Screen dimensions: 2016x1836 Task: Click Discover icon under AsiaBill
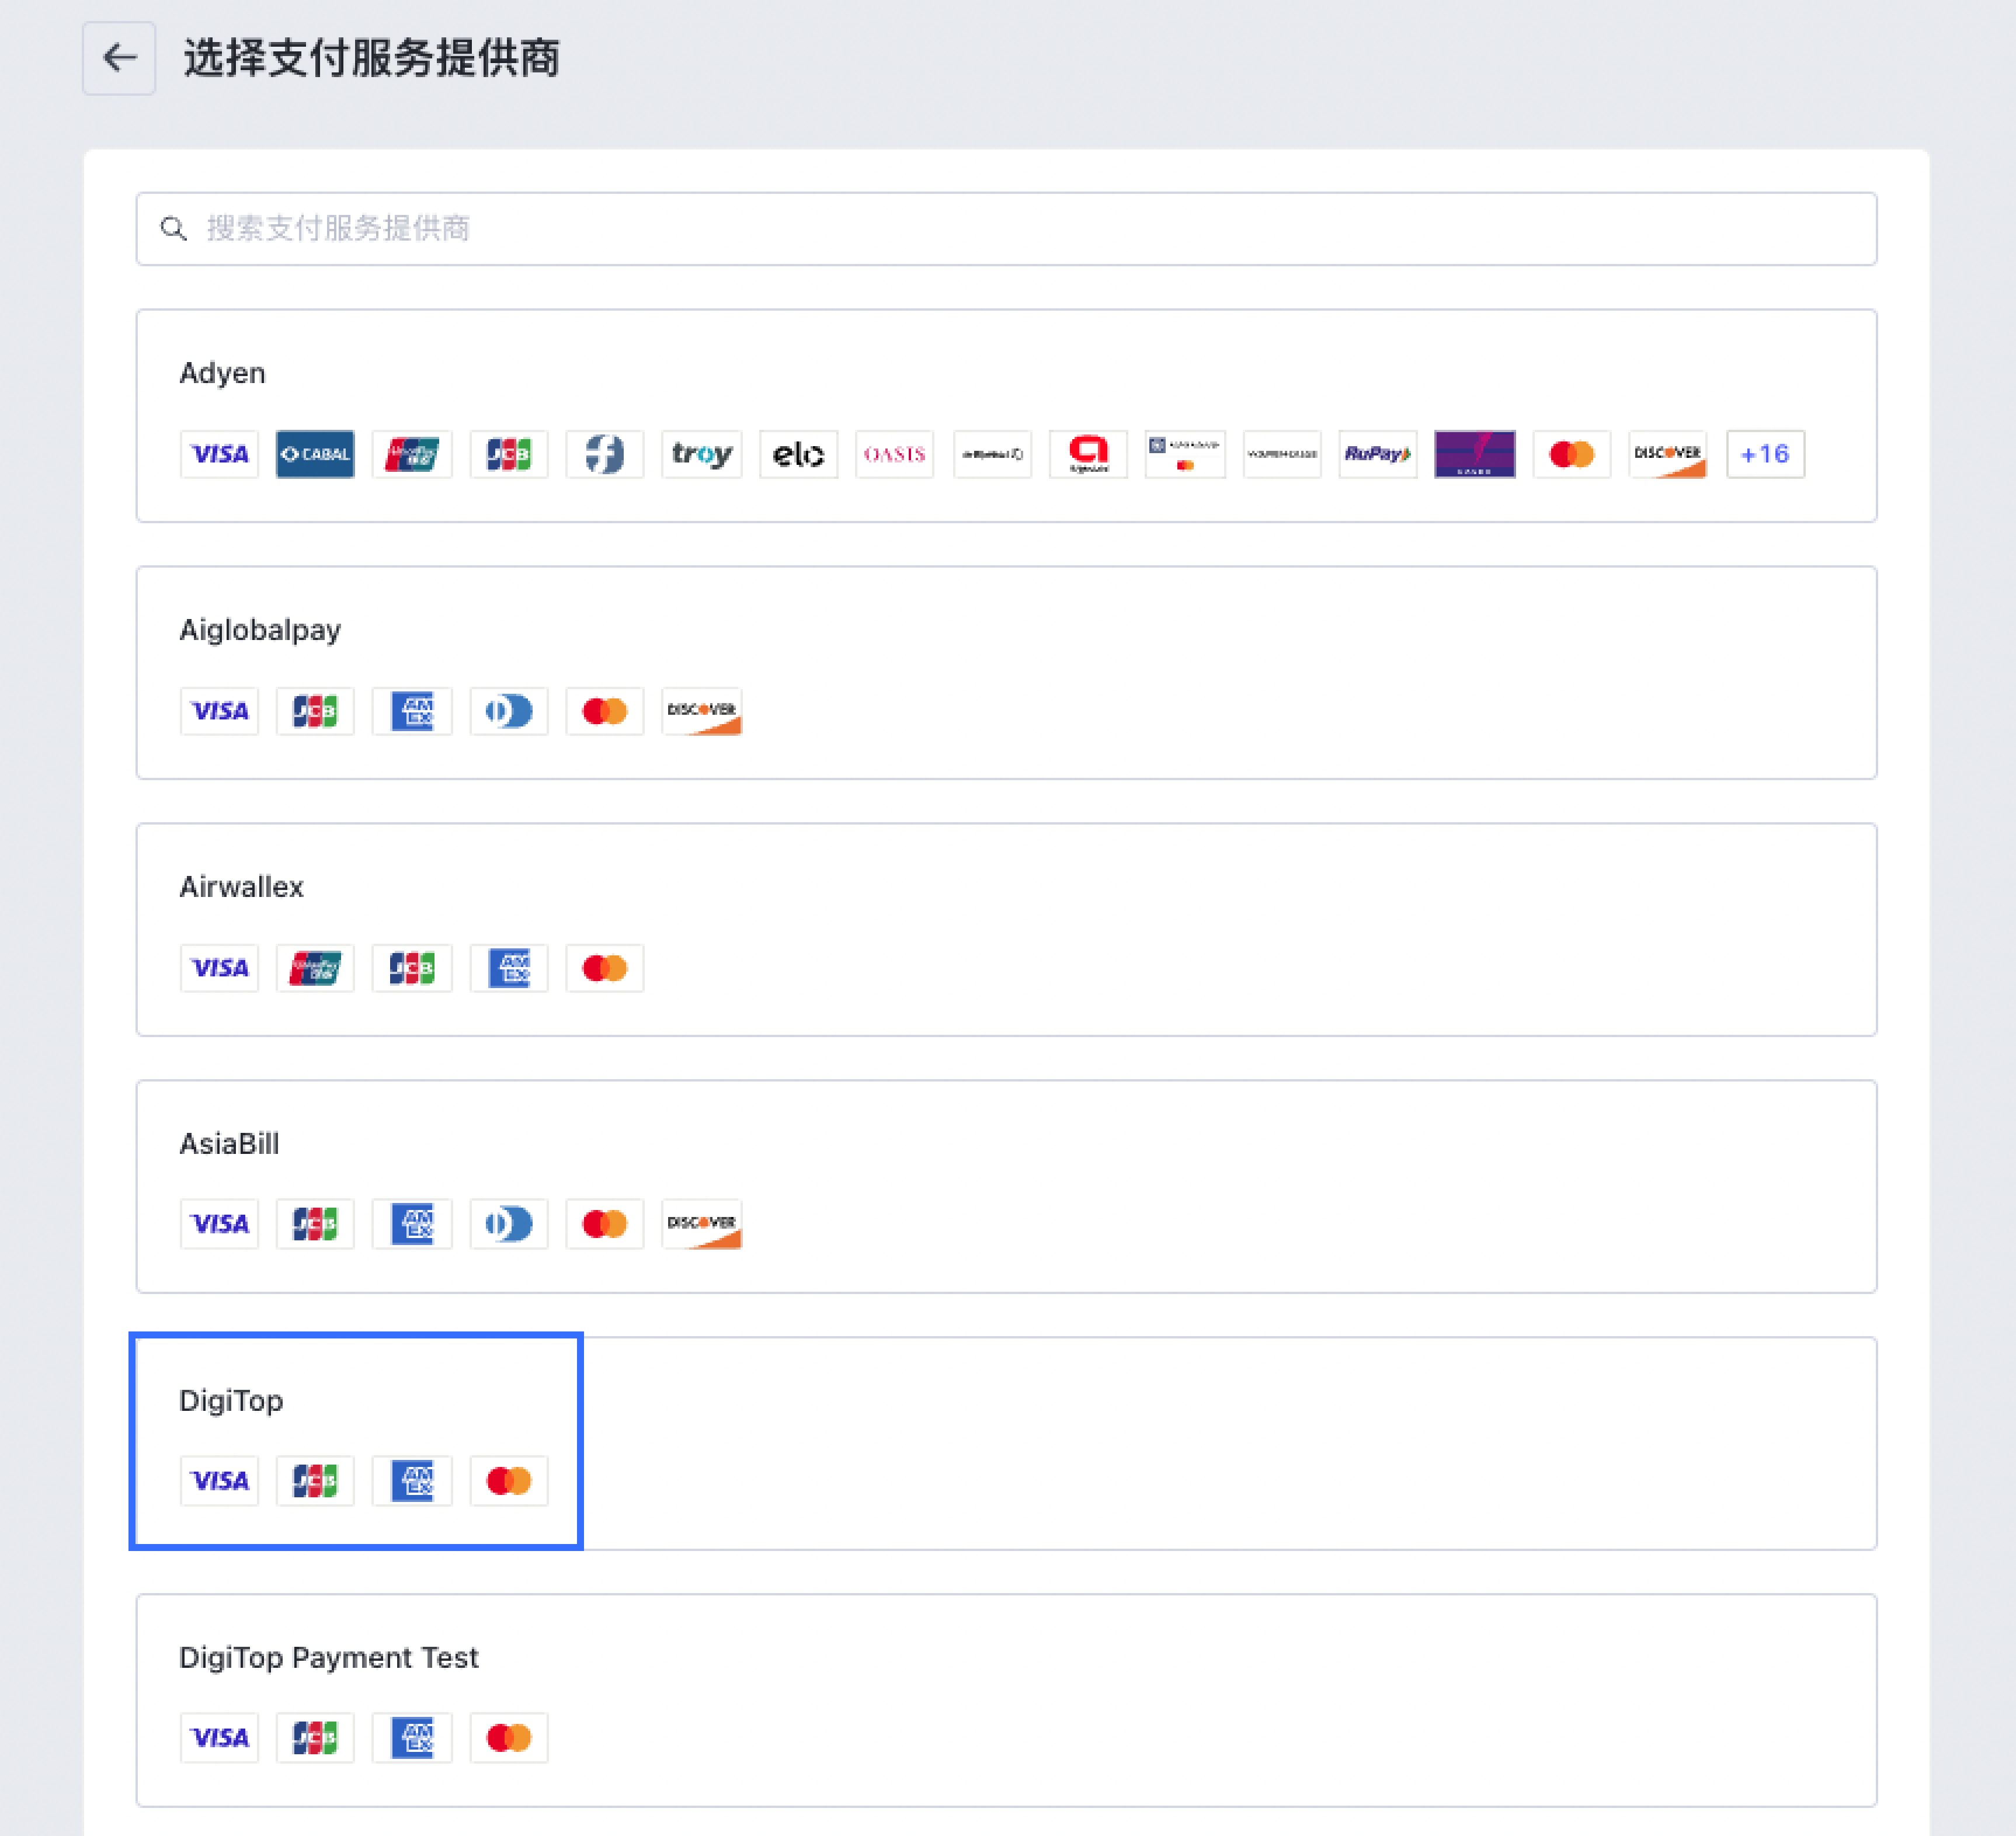pos(701,1224)
